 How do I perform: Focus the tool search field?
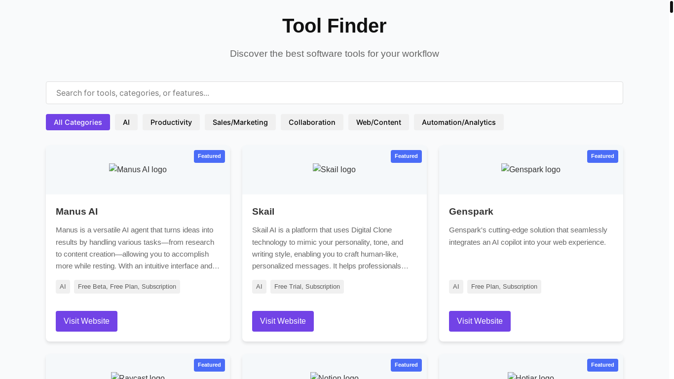coord(335,93)
